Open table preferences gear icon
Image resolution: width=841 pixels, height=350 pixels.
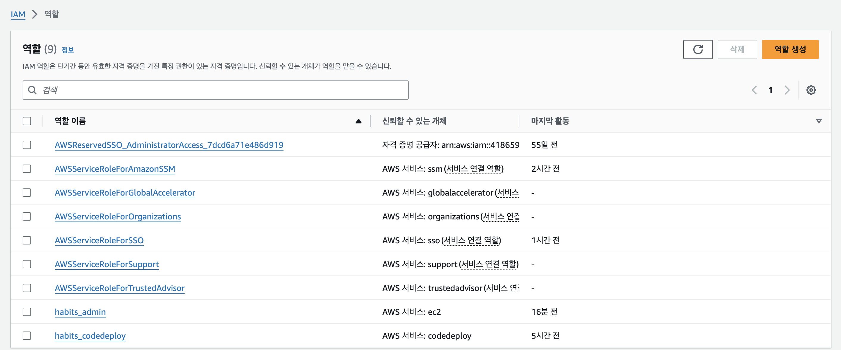click(811, 90)
